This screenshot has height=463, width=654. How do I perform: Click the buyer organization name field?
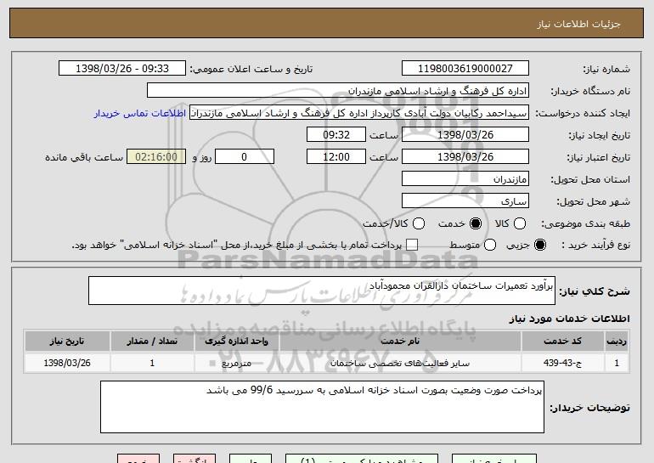click(x=338, y=91)
